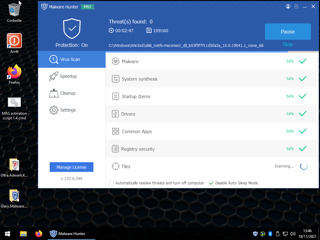The width and height of the screenshot is (320, 240).
Task: Stop the current scan
Action: pyautogui.click(x=287, y=44)
